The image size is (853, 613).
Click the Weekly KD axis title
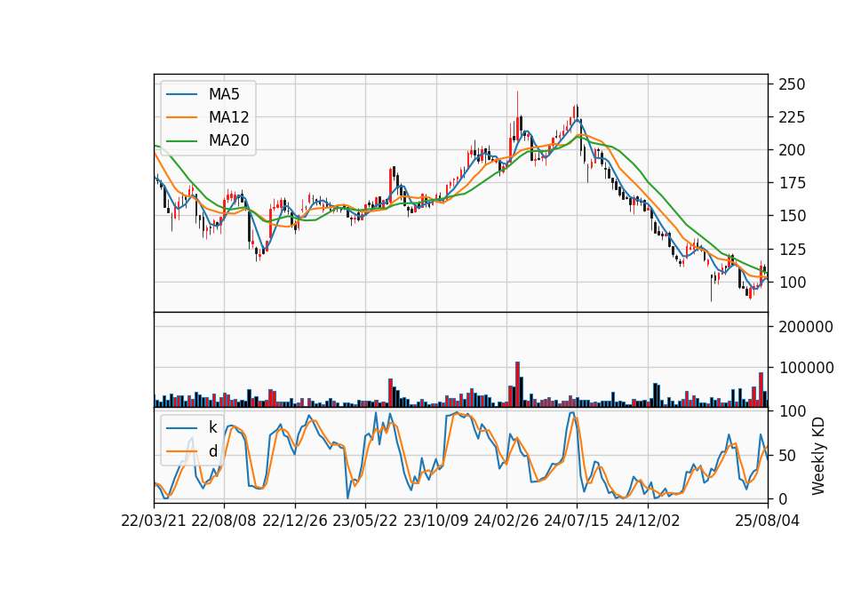click(818, 456)
